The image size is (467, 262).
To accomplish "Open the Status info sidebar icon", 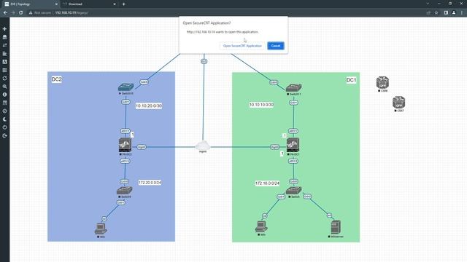I will (x=4, y=95).
